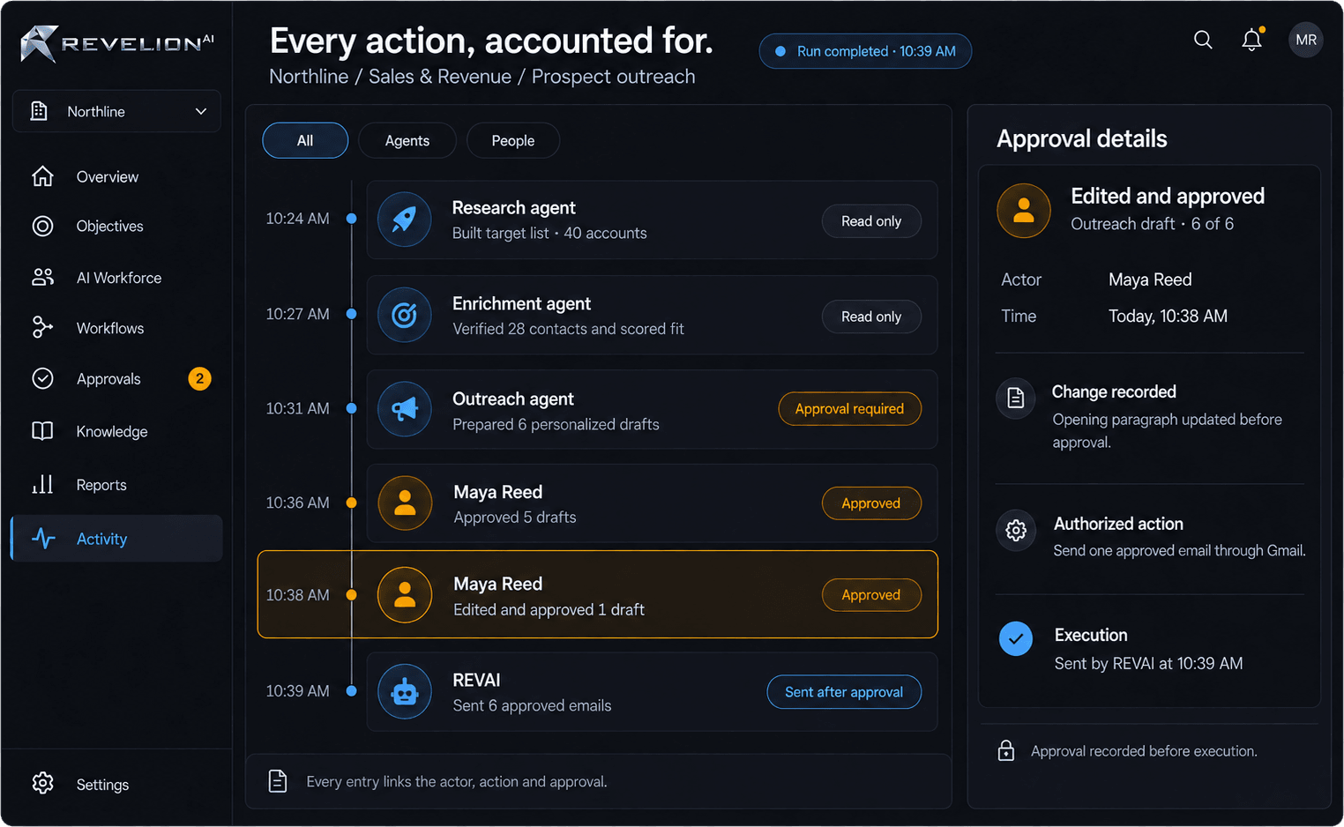
Task: Click the Research agent rocket icon
Action: pos(405,220)
